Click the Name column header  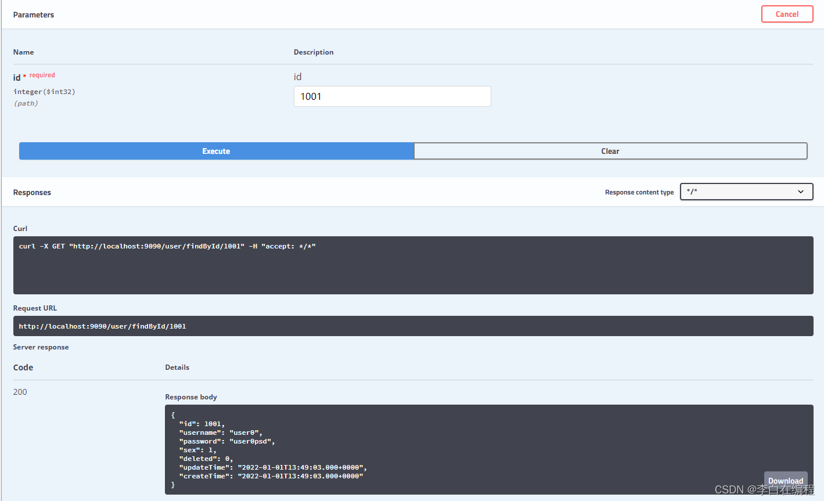[x=24, y=52]
